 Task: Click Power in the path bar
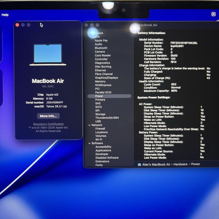pos(196,164)
